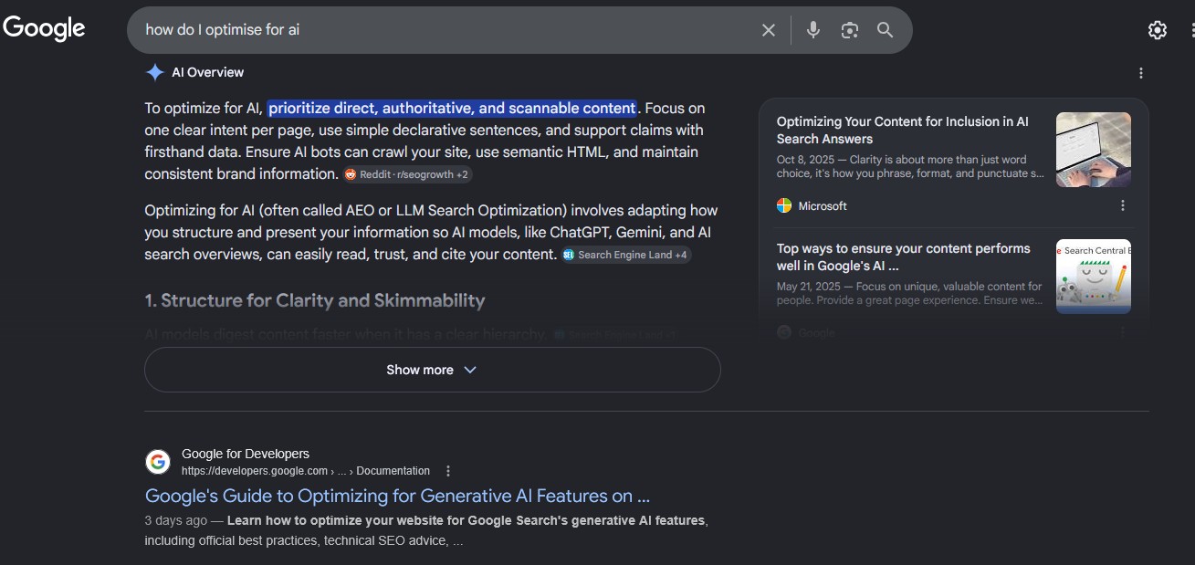Viewport: 1195px width, 565px height.
Task: Expand the AI Overview with Show more
Action: coord(432,370)
